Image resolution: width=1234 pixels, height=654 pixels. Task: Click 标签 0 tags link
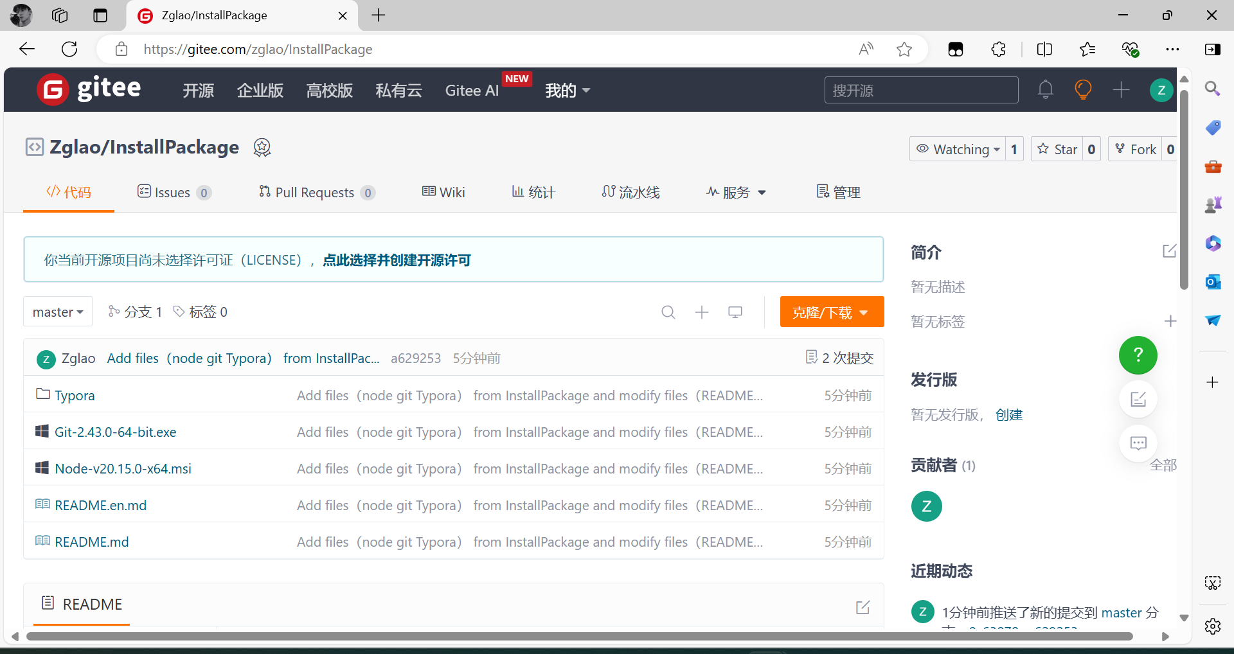(x=201, y=312)
